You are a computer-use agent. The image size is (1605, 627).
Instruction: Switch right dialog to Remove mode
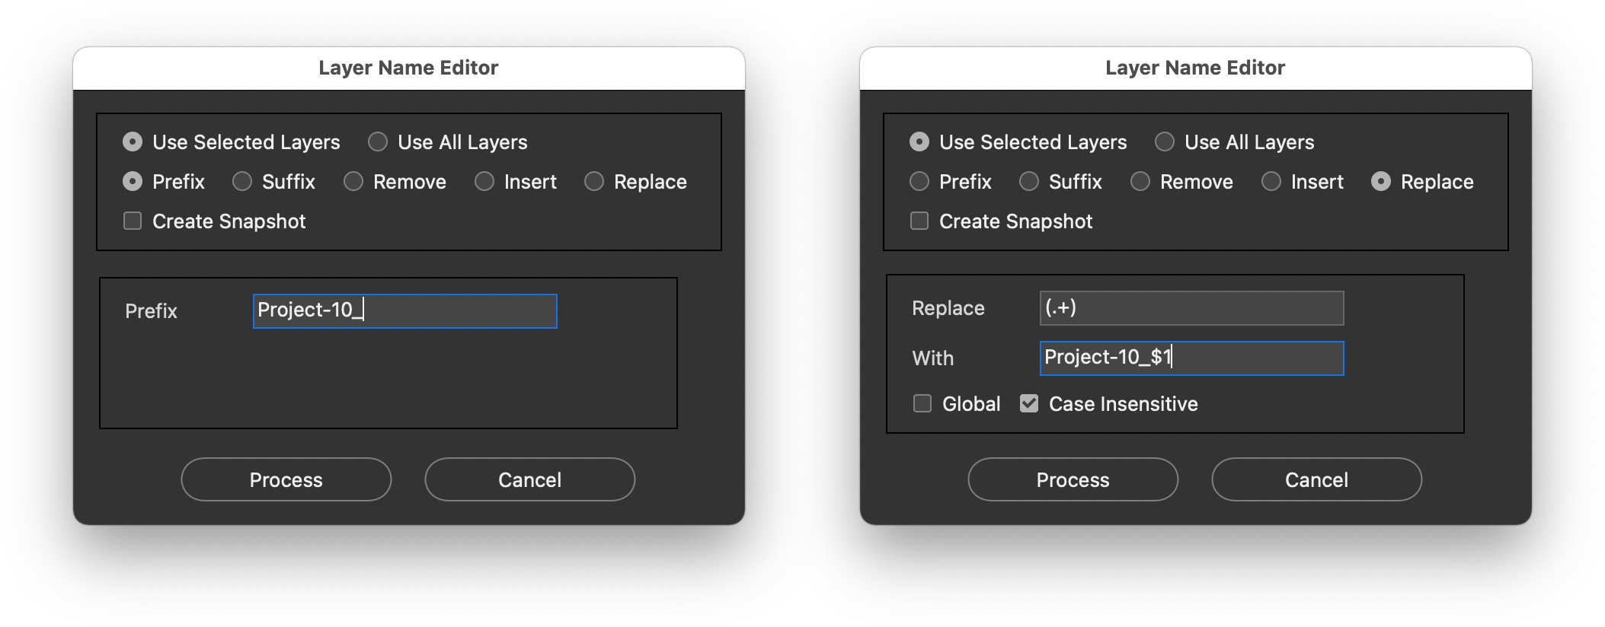[x=1140, y=181]
